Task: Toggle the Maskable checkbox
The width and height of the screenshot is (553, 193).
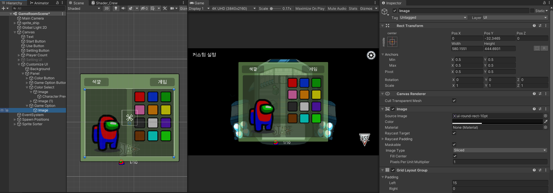Action: (x=454, y=144)
